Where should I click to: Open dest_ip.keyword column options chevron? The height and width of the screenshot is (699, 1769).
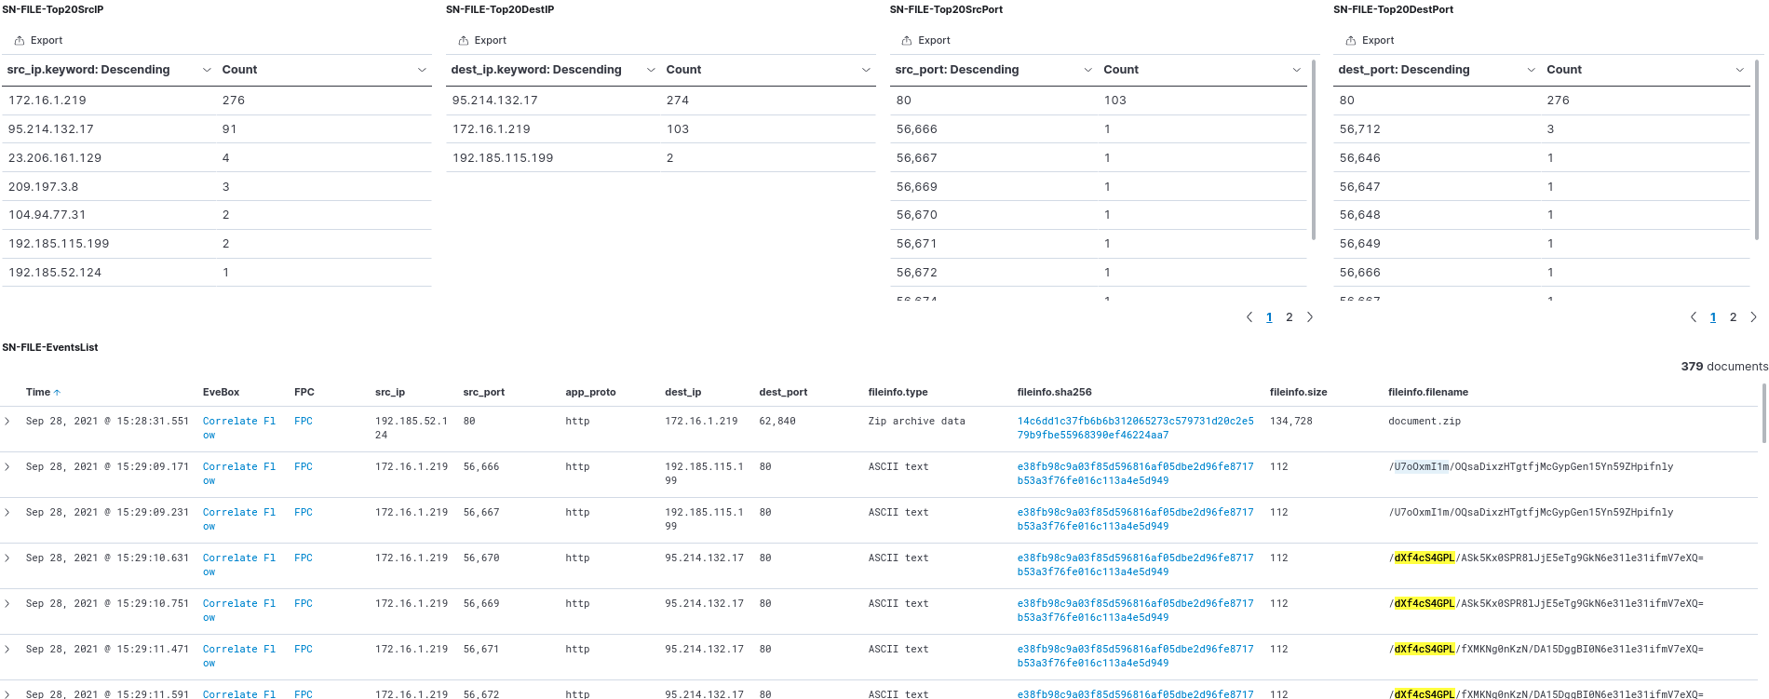[651, 70]
